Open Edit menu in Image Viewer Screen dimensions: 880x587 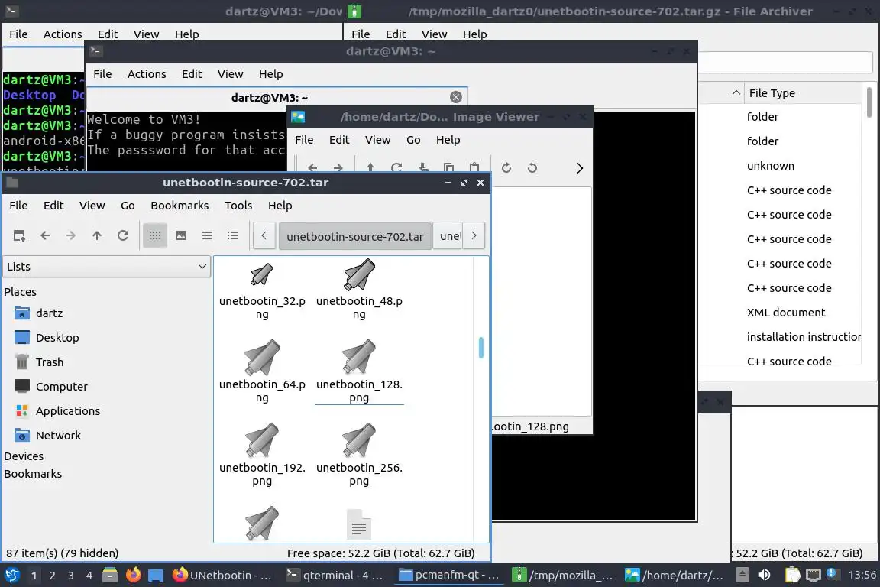click(339, 140)
